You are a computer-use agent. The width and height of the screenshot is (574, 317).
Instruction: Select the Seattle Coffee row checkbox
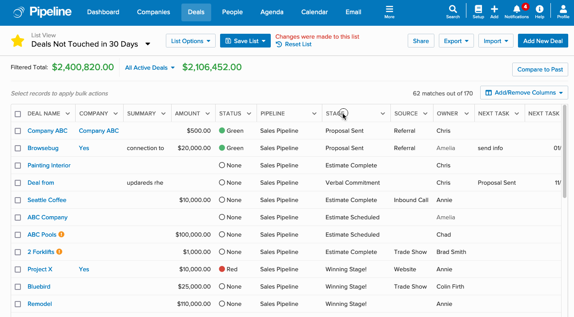click(18, 200)
